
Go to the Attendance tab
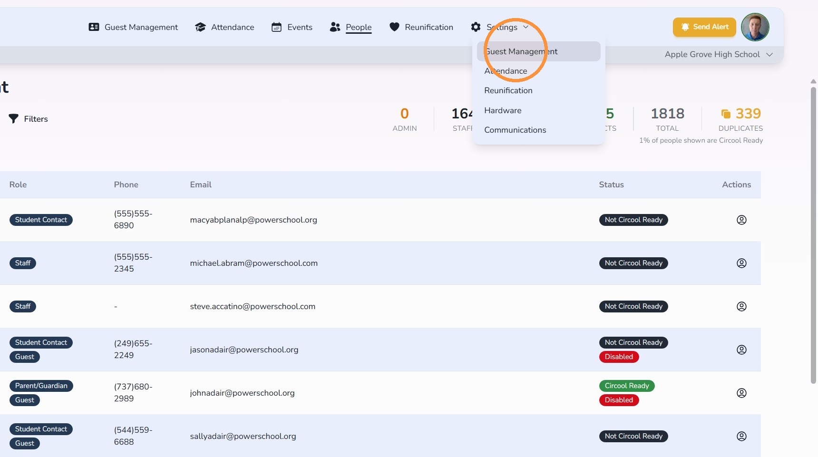[x=224, y=27]
